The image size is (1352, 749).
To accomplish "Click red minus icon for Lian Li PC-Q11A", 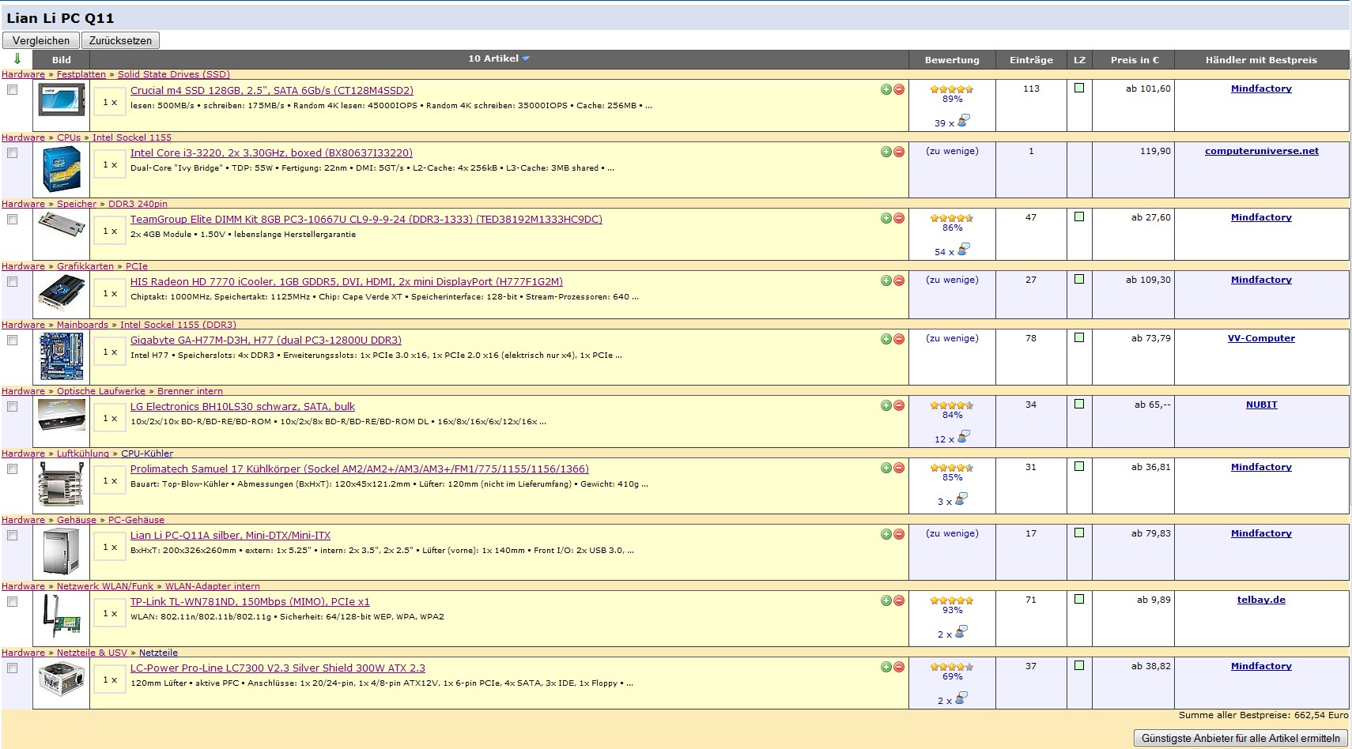I will coord(899,534).
